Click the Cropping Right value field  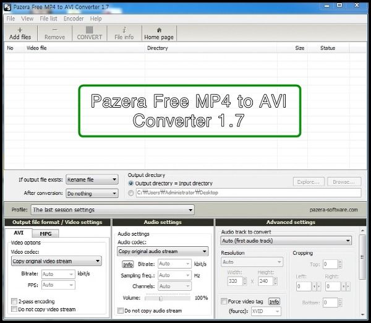333,286
